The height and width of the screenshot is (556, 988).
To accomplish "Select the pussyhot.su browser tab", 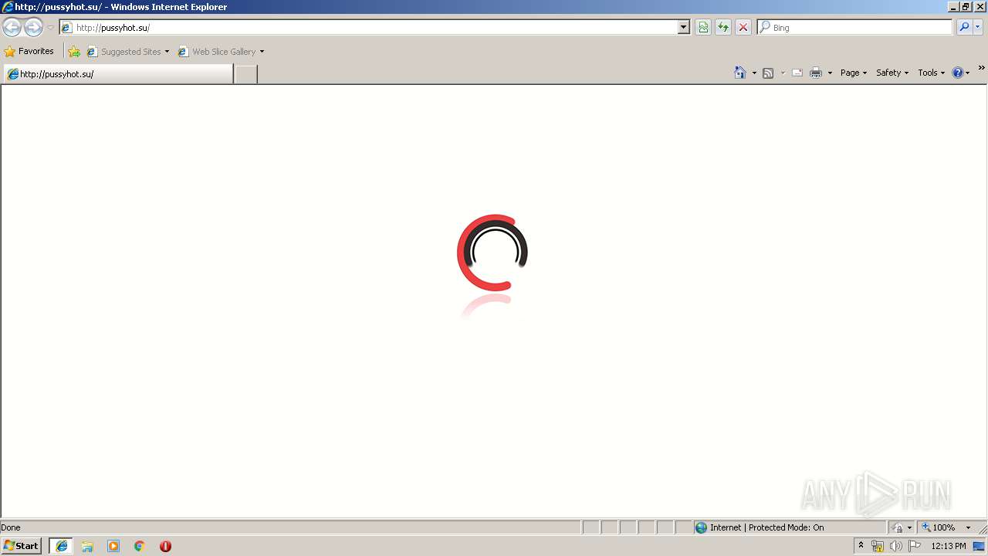I will point(118,74).
